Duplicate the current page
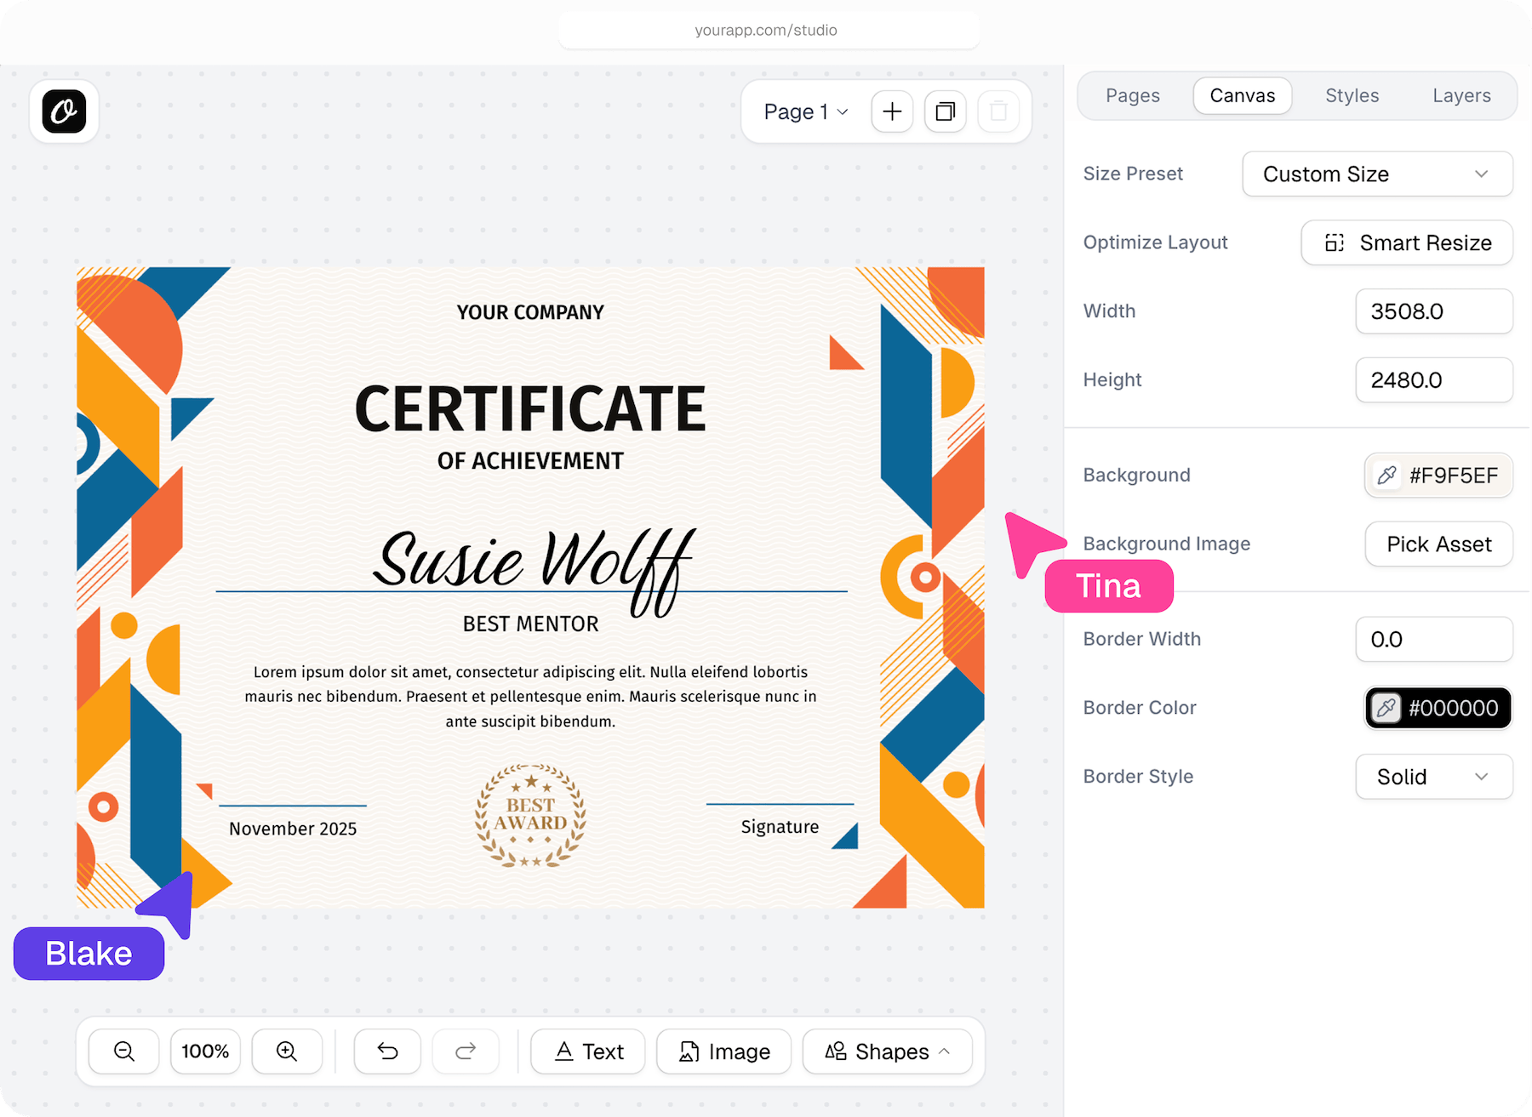 (945, 111)
